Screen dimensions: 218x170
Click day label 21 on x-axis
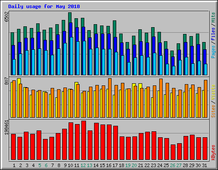click(141, 165)
